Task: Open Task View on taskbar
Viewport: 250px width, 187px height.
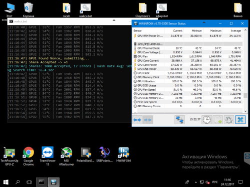Action: (29, 182)
